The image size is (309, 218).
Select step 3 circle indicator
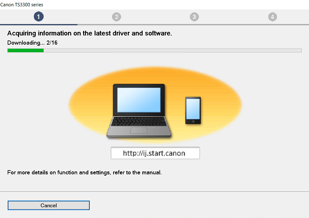click(194, 17)
